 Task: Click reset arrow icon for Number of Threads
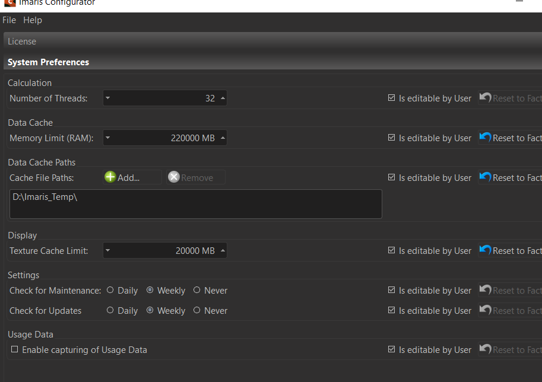click(486, 98)
